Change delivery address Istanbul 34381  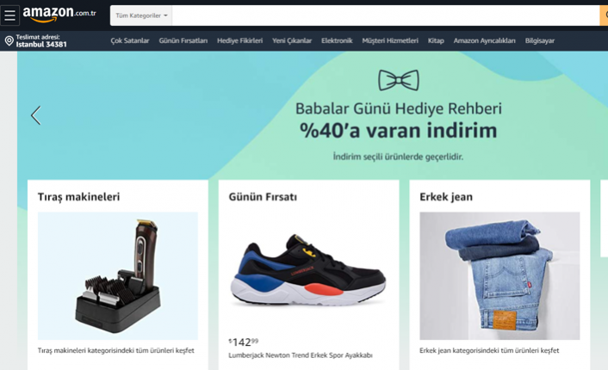click(x=36, y=40)
